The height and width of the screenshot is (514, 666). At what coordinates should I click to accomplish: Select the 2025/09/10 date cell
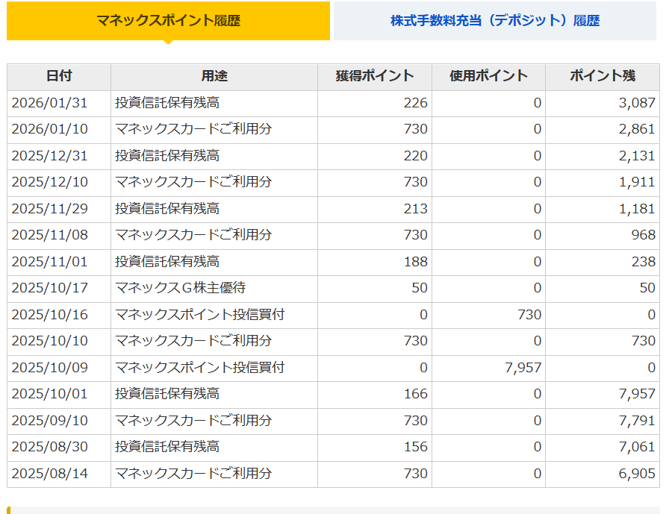click(x=49, y=421)
